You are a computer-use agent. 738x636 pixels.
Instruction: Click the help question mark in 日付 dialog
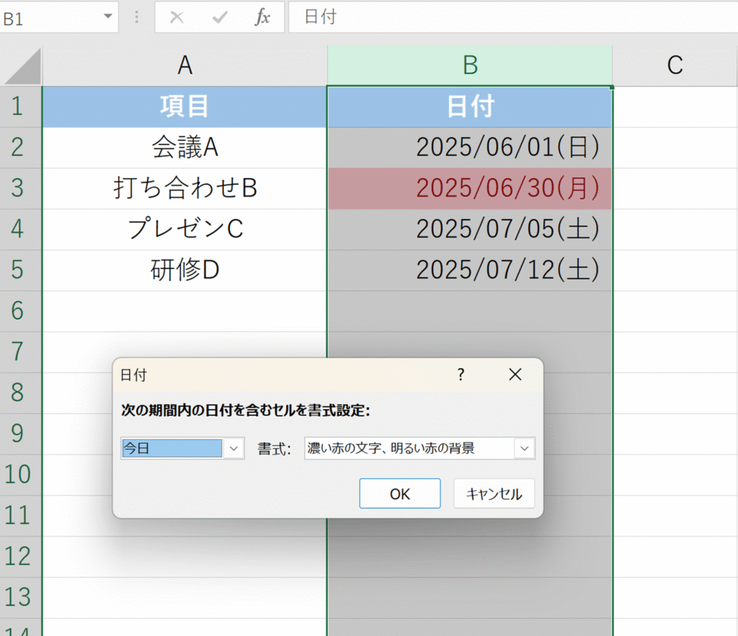[461, 375]
